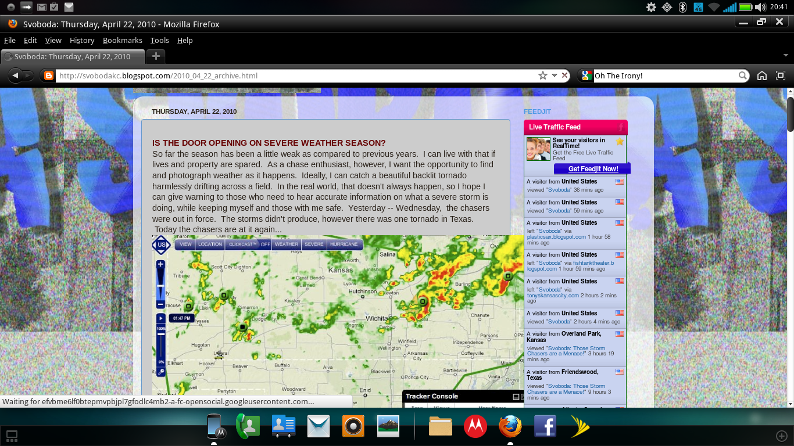Click the Feedjit visitors thumbnail image
Screen dimensions: 794x446
(x=538, y=149)
